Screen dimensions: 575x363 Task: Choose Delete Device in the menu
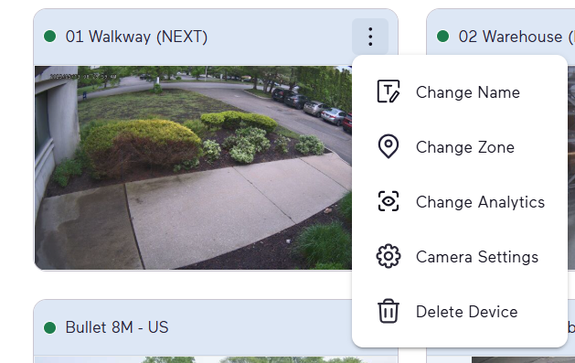[460, 312]
